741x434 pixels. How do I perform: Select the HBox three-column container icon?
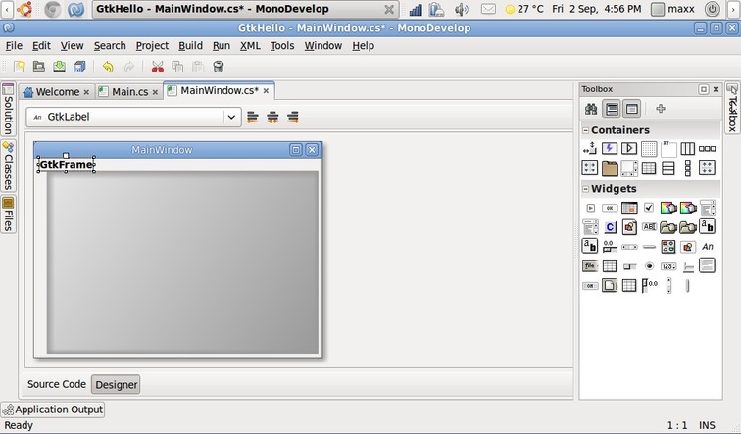click(x=688, y=149)
